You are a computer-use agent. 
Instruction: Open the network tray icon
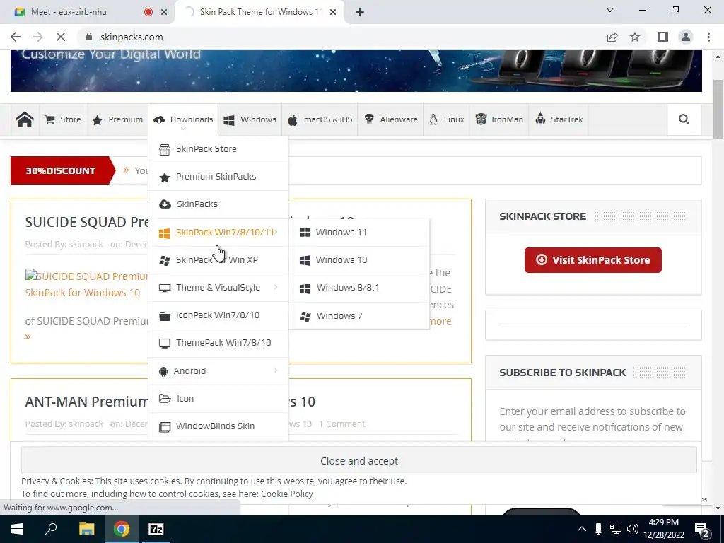pos(616,529)
